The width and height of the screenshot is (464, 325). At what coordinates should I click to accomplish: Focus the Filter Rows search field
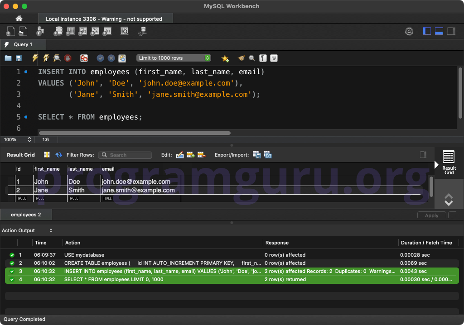tap(125, 155)
